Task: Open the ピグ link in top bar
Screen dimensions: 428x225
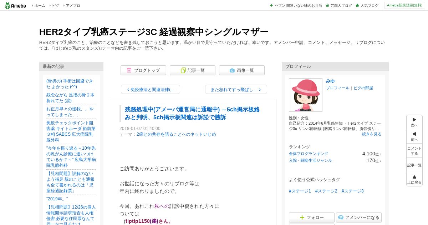Action: click(x=56, y=5)
